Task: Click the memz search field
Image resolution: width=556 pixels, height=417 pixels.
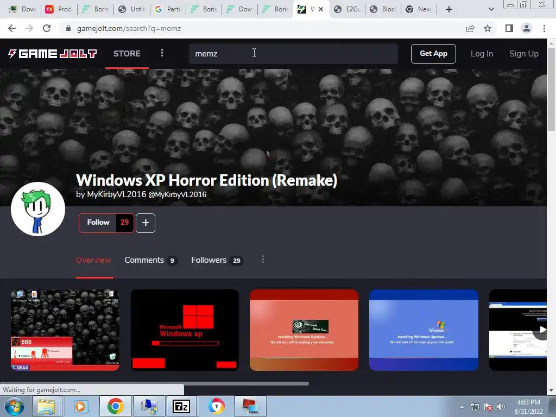Action: [x=293, y=54]
